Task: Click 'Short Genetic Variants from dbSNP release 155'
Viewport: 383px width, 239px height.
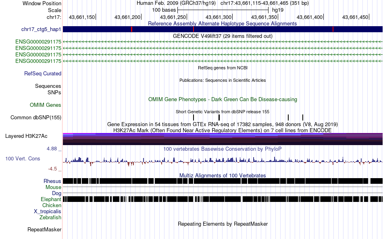Action: pyautogui.click(x=223, y=112)
